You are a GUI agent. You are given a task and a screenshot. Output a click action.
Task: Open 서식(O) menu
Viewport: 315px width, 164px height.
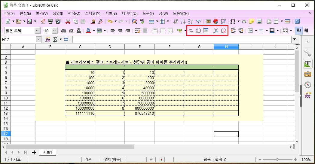(x=74, y=14)
